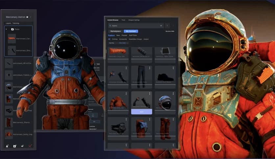
Task: Open kebab menu on the highlighted shoulder pads card
Action: 150,94
